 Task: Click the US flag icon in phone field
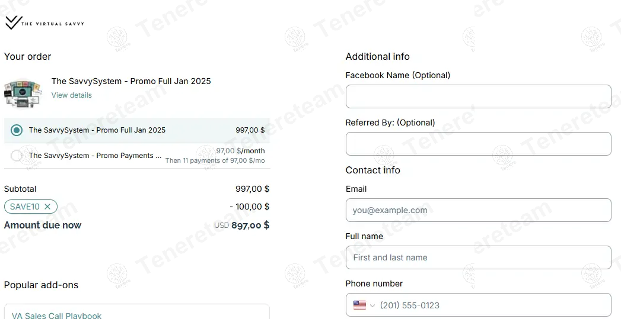pyautogui.click(x=359, y=305)
